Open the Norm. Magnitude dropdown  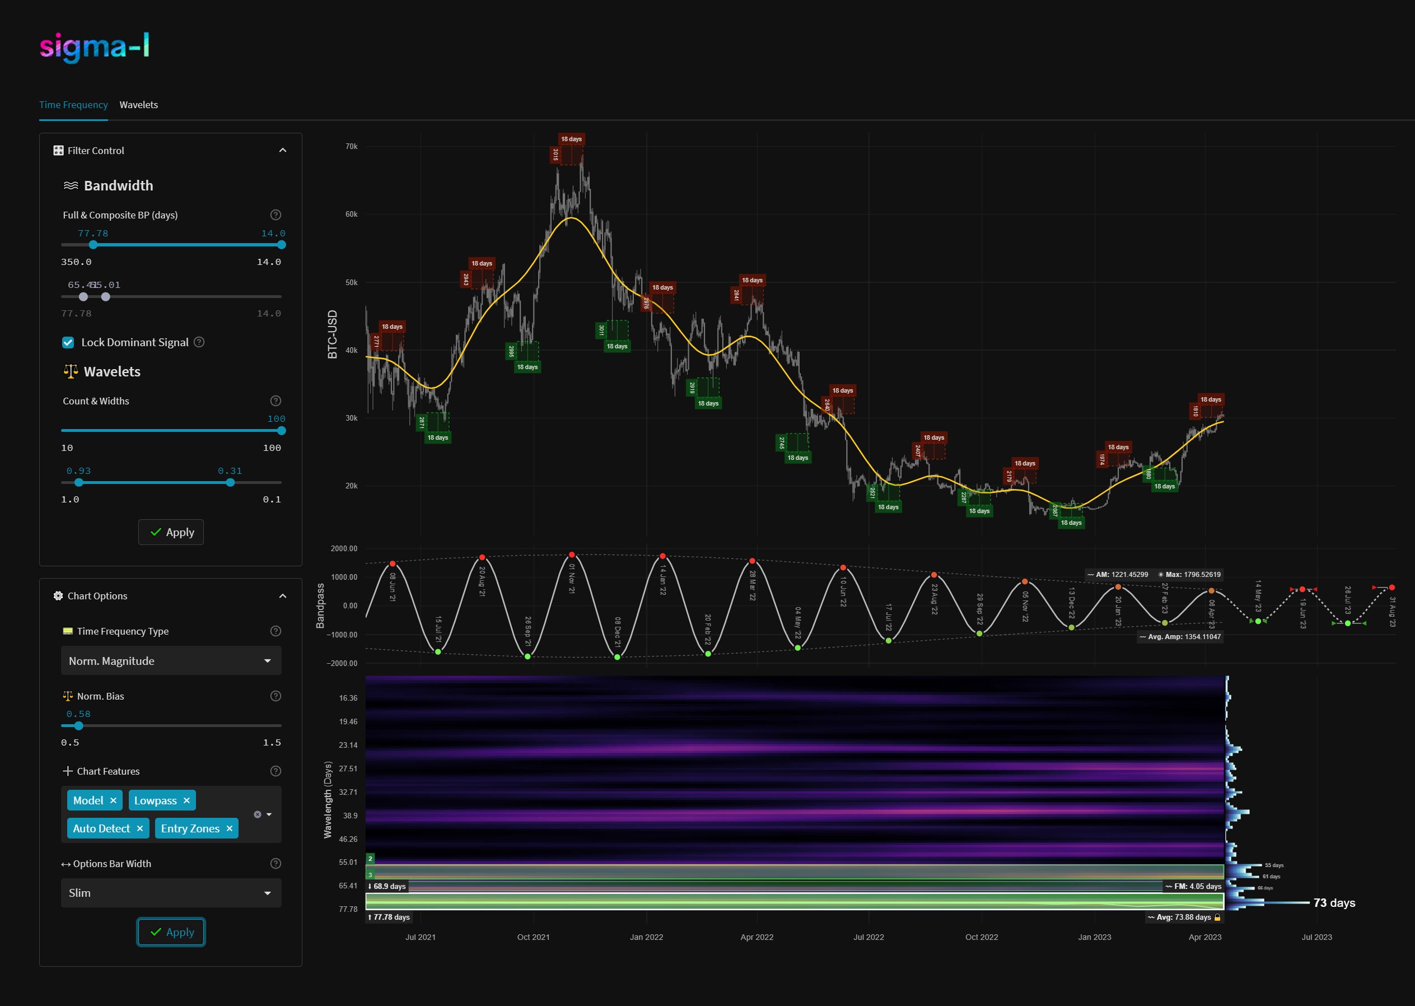point(171,661)
